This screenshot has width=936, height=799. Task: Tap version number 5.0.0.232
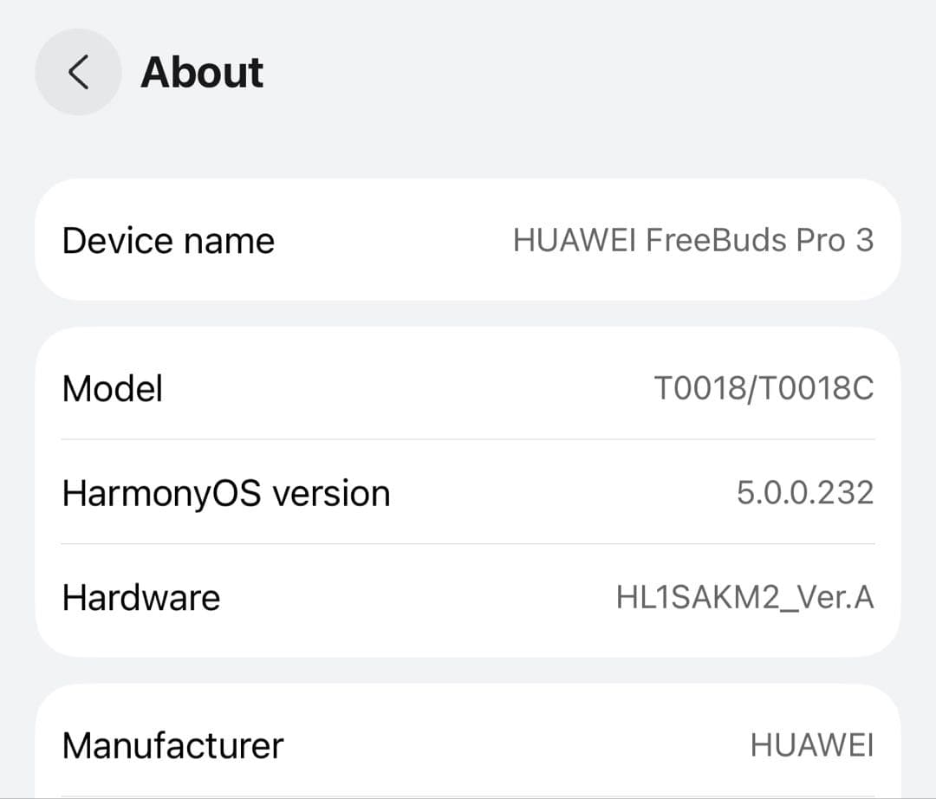pyautogui.click(x=804, y=492)
